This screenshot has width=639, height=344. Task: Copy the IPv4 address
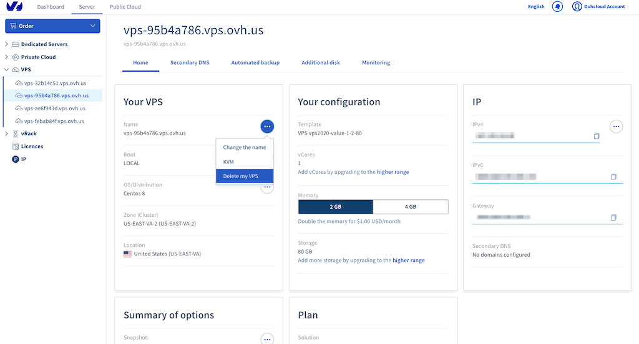click(x=596, y=136)
